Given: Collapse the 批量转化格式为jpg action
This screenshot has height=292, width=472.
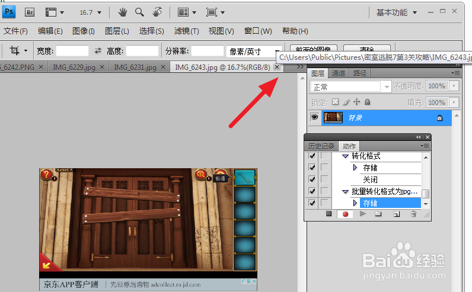Looking at the screenshot, I should 345,192.
